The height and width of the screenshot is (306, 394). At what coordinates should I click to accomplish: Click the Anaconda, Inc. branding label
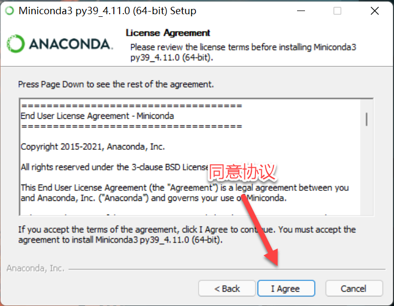click(x=35, y=268)
